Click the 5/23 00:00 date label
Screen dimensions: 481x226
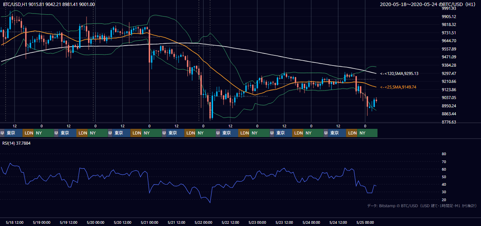pyautogui.click(x=257, y=223)
